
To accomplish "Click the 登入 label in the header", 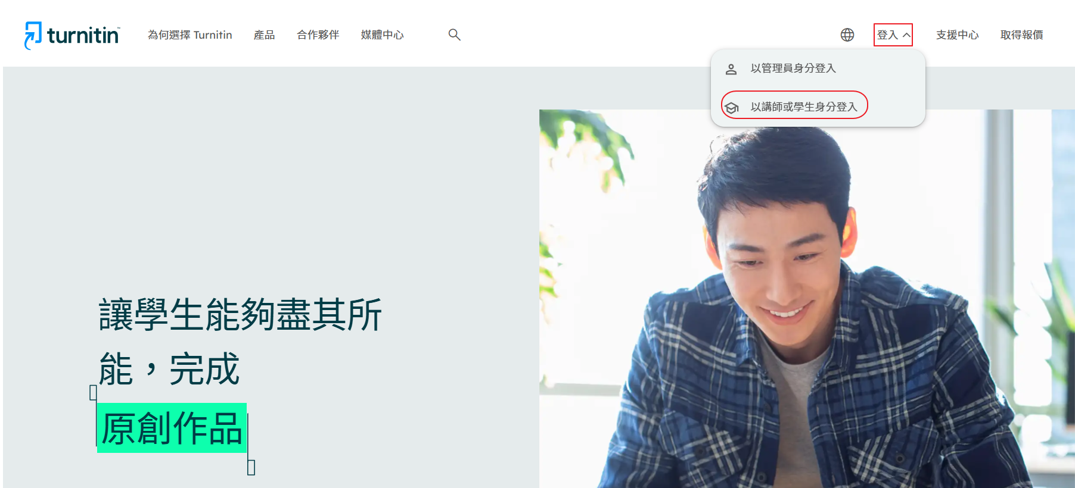I will (x=887, y=35).
